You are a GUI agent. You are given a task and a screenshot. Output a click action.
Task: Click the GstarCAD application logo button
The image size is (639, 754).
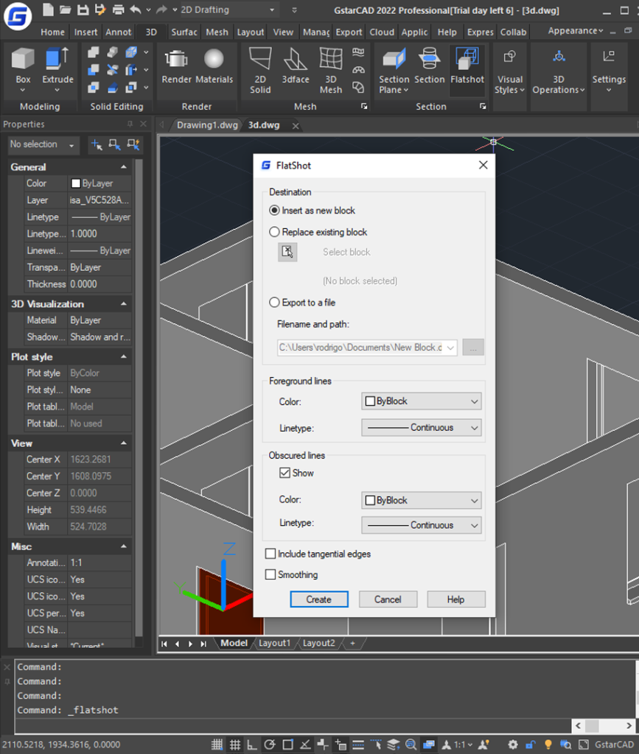pyautogui.click(x=18, y=16)
